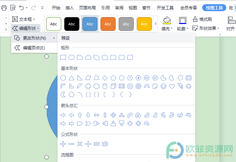The width and height of the screenshot is (236, 162).
Task: Select the rounded rectangle shape
Action: (x=71, y=57)
